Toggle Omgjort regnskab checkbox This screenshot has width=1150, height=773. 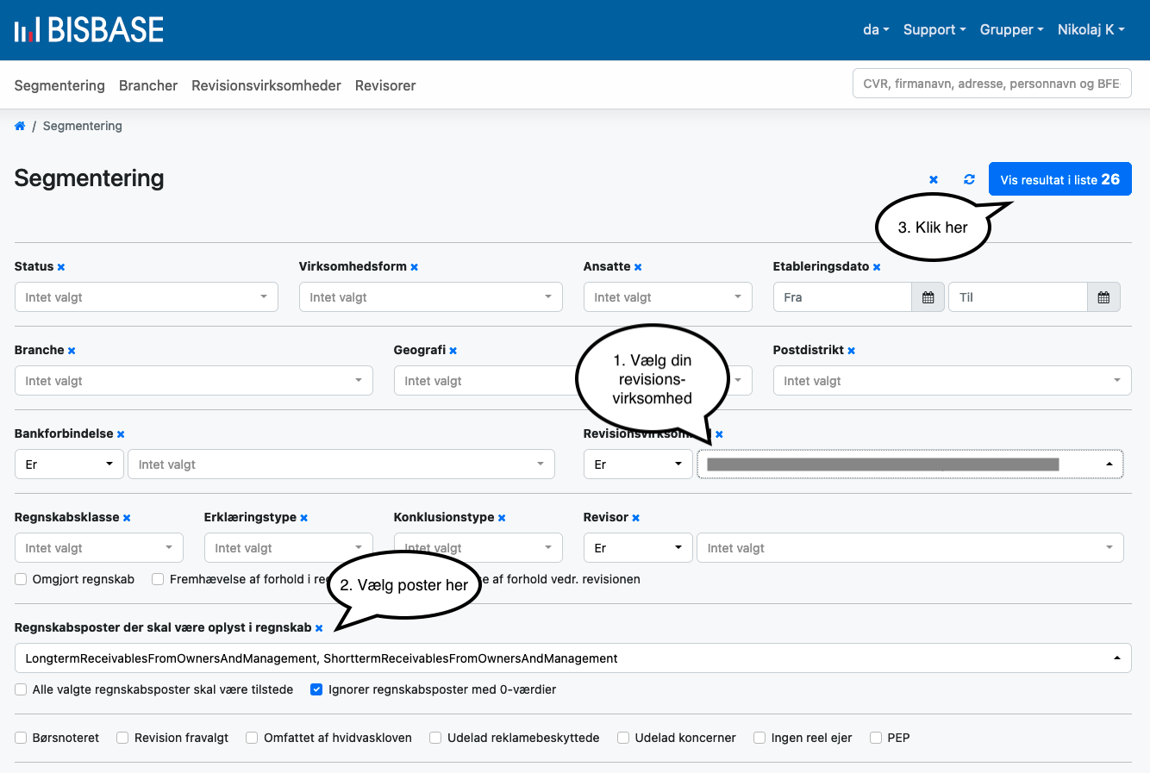click(x=21, y=579)
